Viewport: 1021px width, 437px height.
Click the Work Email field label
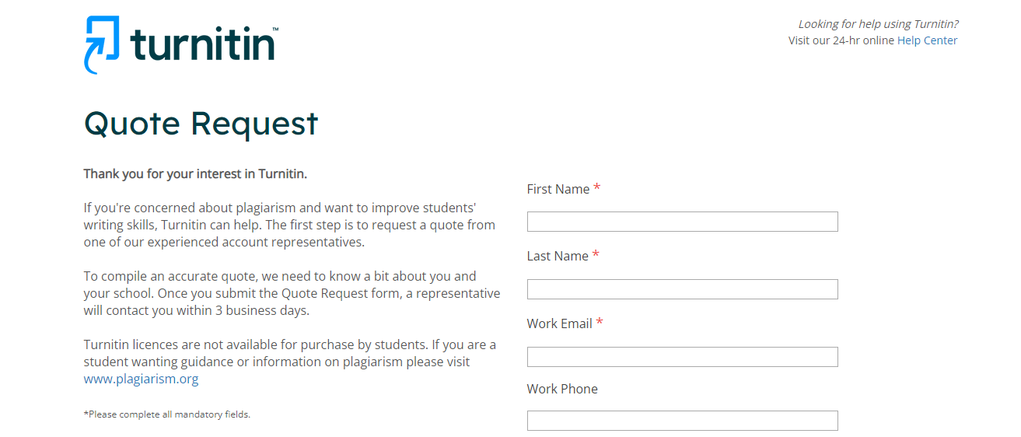pos(559,323)
